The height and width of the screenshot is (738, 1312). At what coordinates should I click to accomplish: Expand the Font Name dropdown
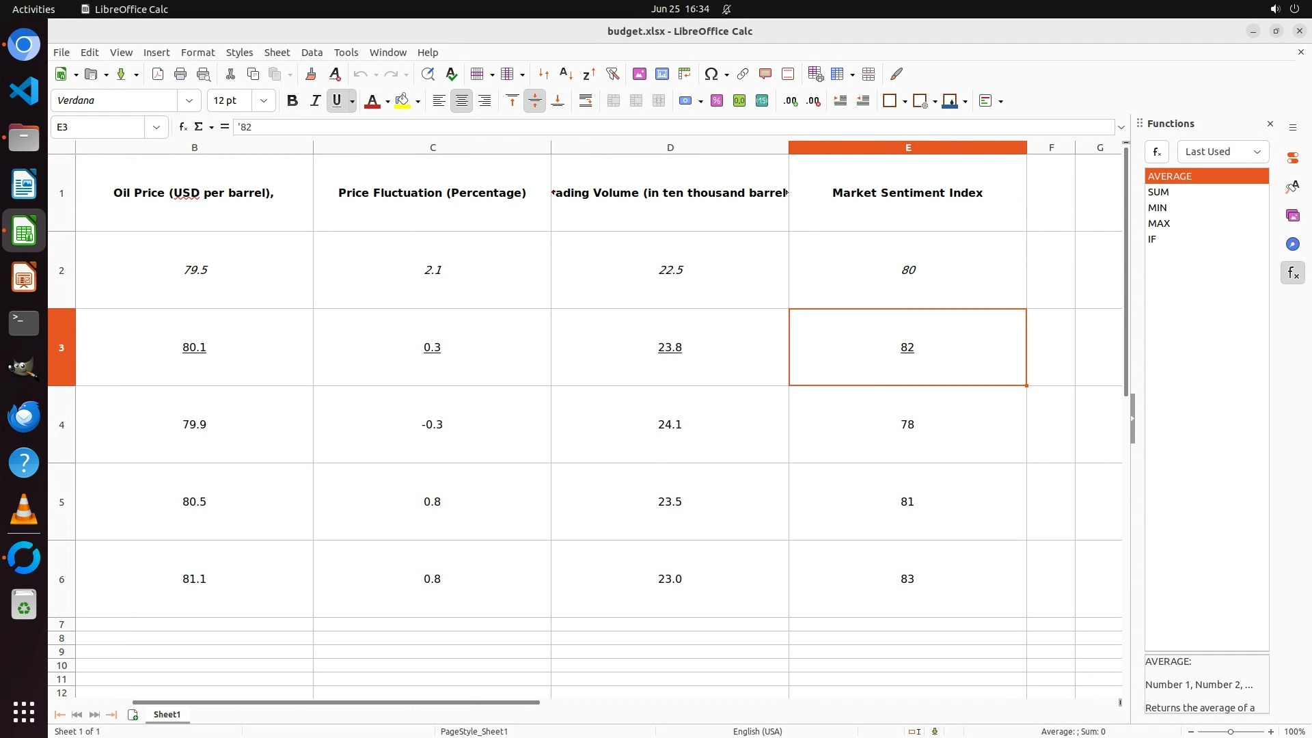[189, 101]
